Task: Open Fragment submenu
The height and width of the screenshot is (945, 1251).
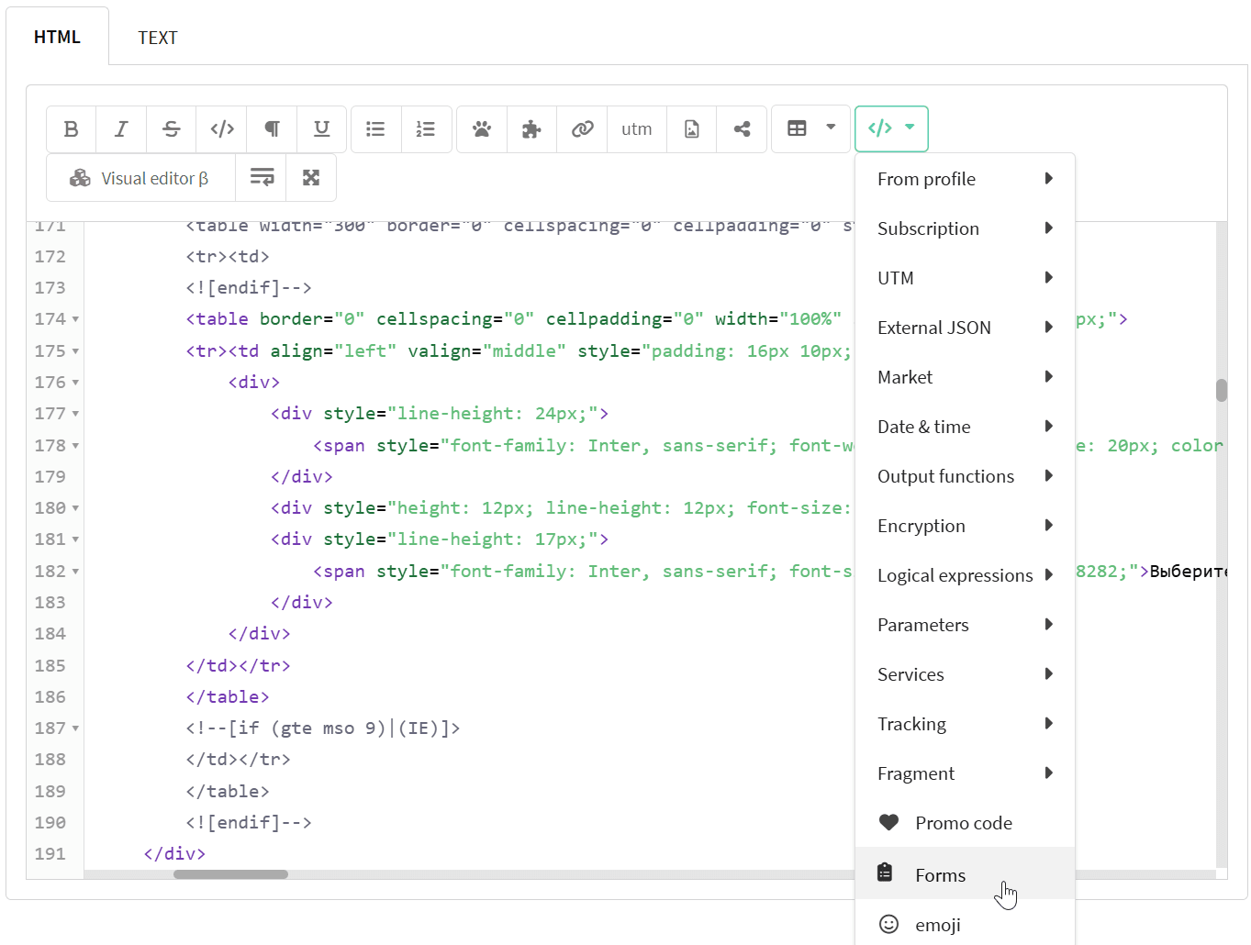Action: point(965,773)
